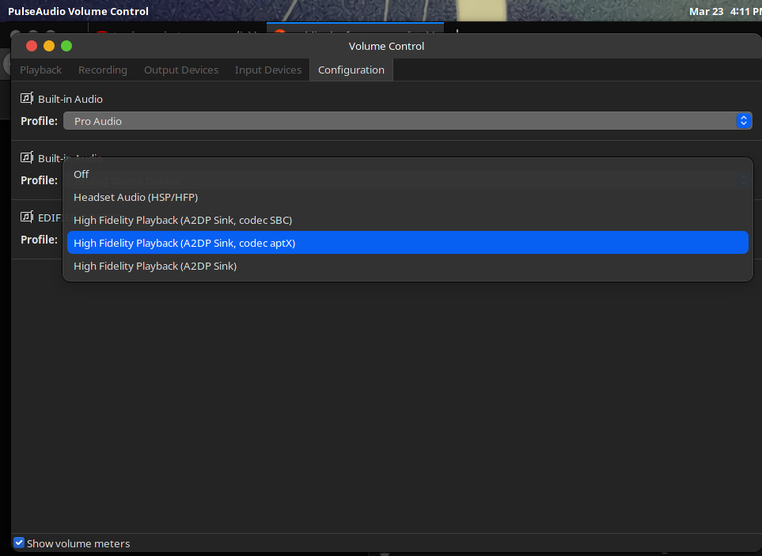
Task: Click the first Built-in Audio label
Action: [x=70, y=99]
